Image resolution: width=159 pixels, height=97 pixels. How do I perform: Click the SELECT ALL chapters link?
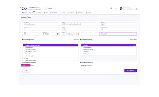tap(76, 40)
